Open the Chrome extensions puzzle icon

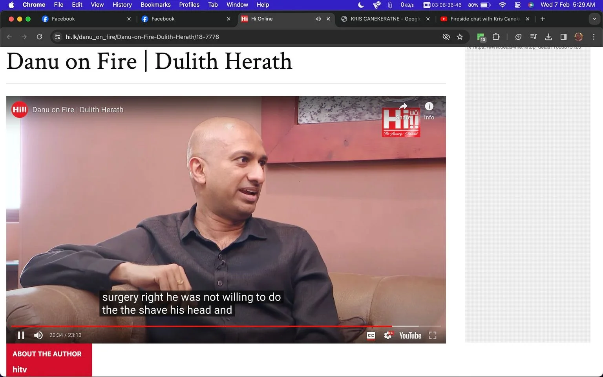tap(496, 37)
